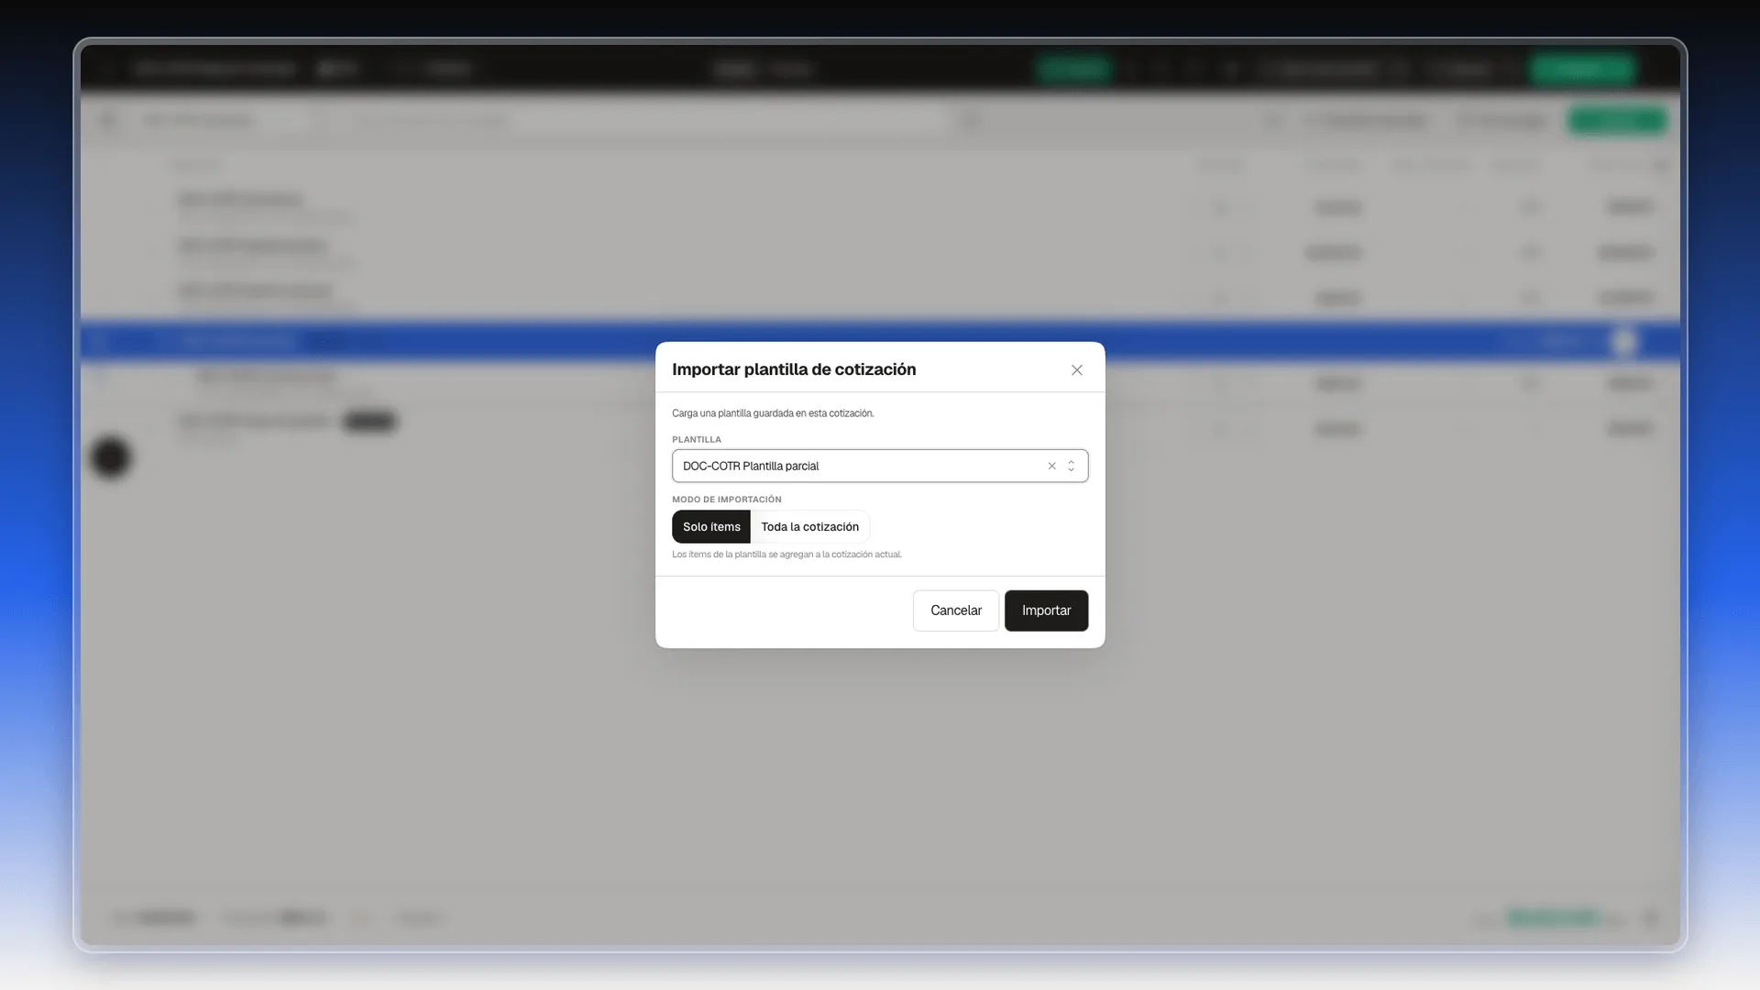Click the Cancelar button
1760x990 pixels.
(956, 610)
